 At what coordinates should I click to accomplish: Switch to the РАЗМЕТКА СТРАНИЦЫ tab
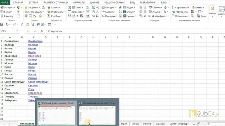(x=56, y=2)
